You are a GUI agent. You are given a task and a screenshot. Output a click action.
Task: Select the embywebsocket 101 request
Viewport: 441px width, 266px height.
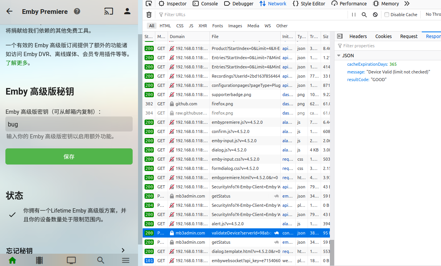coord(236,261)
